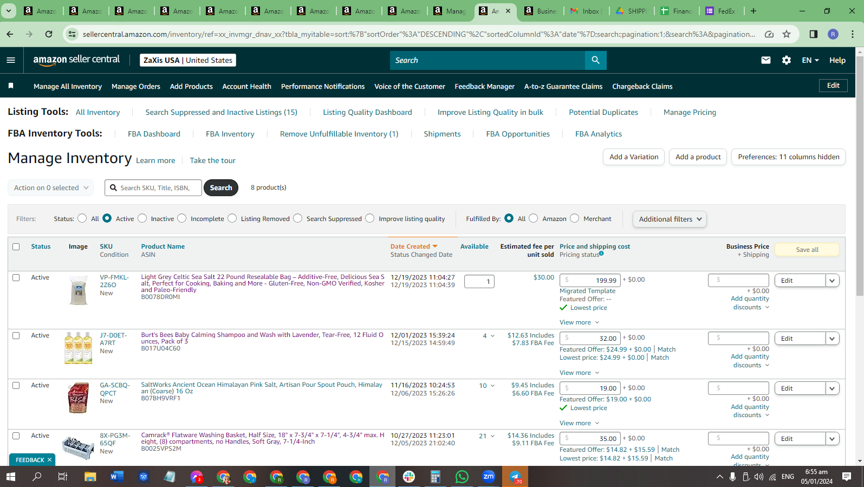Check the box for the Burt's Bees row
This screenshot has width=864, height=487.
[16, 335]
